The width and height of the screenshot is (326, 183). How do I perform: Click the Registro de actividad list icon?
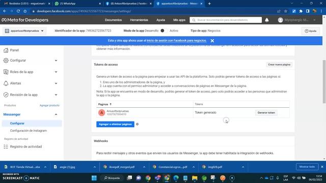coord(6,147)
